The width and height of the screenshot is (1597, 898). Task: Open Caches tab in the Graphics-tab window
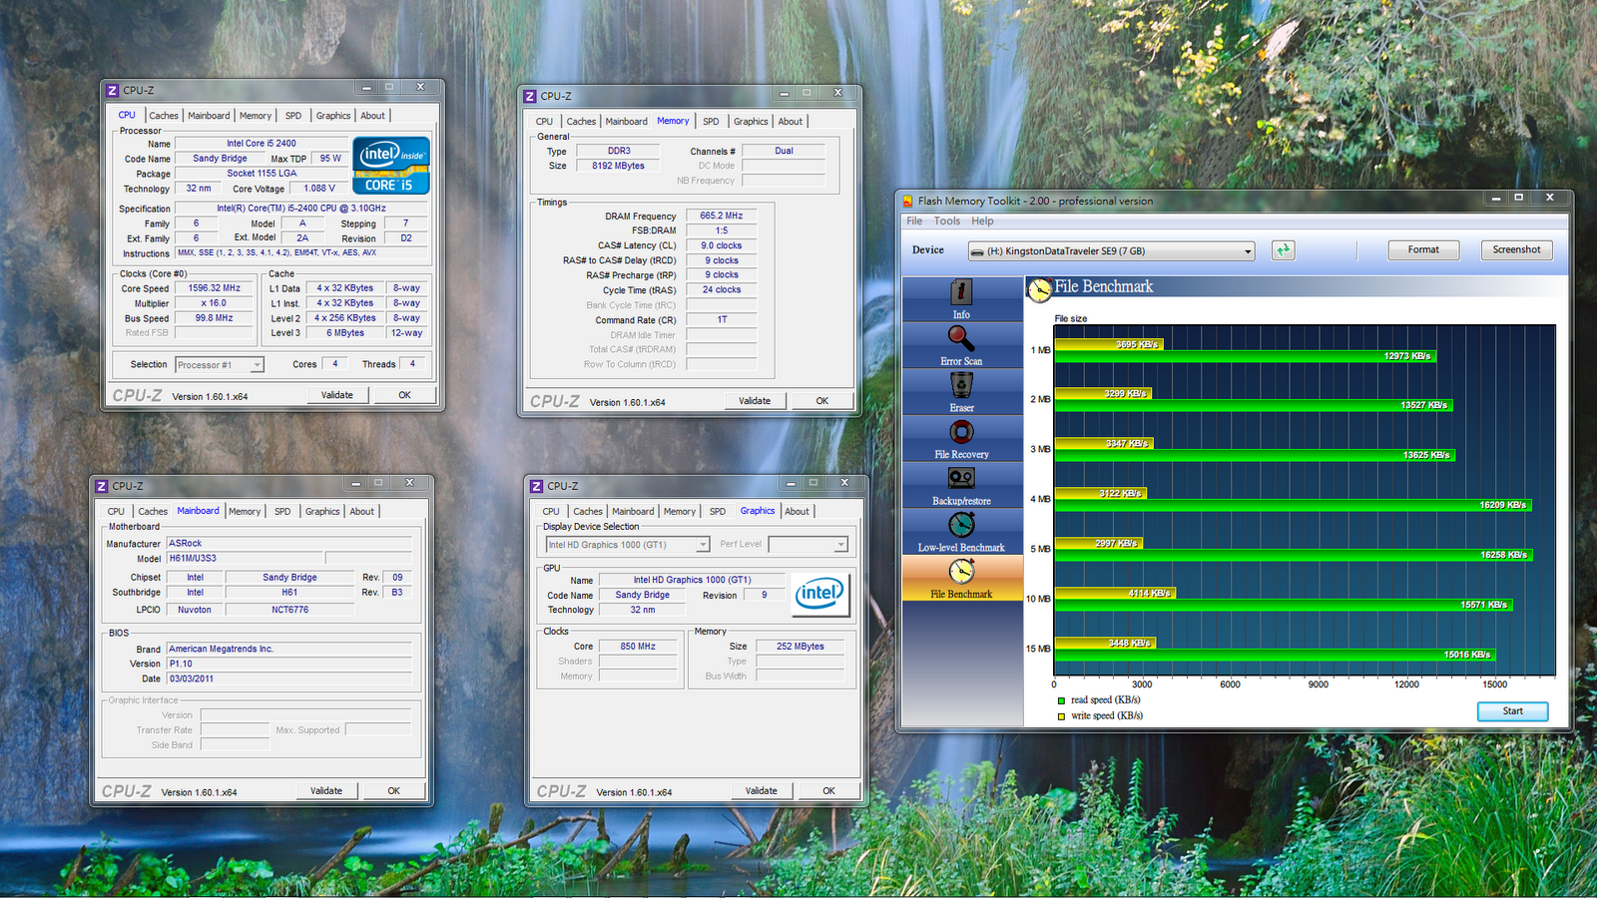click(588, 512)
